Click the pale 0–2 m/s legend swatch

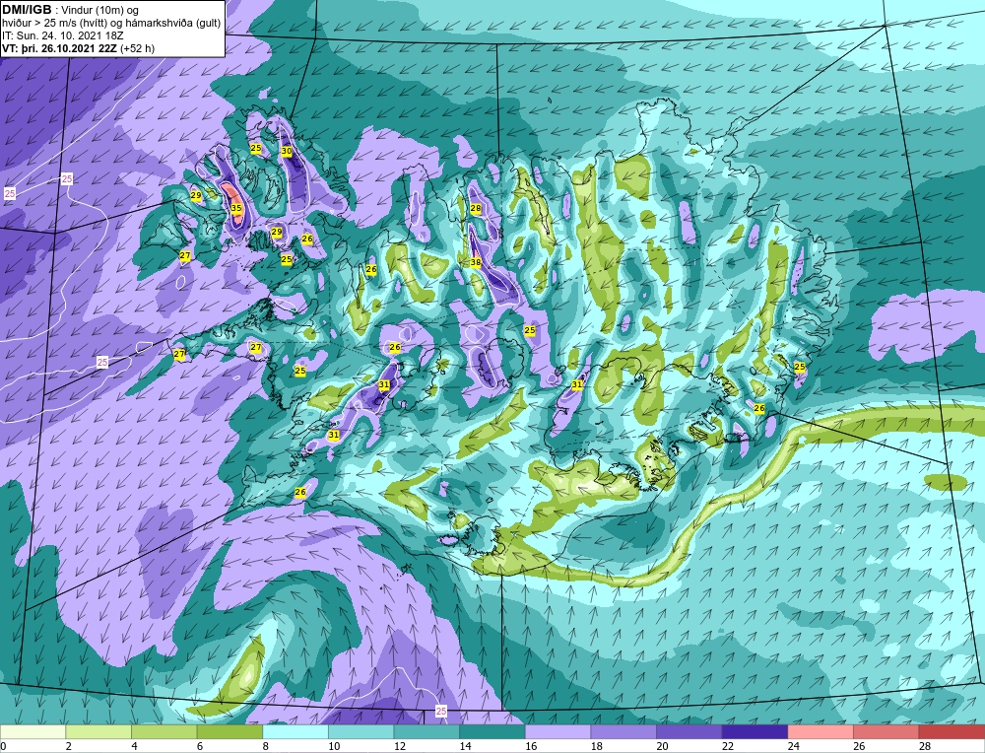[x=33, y=732]
